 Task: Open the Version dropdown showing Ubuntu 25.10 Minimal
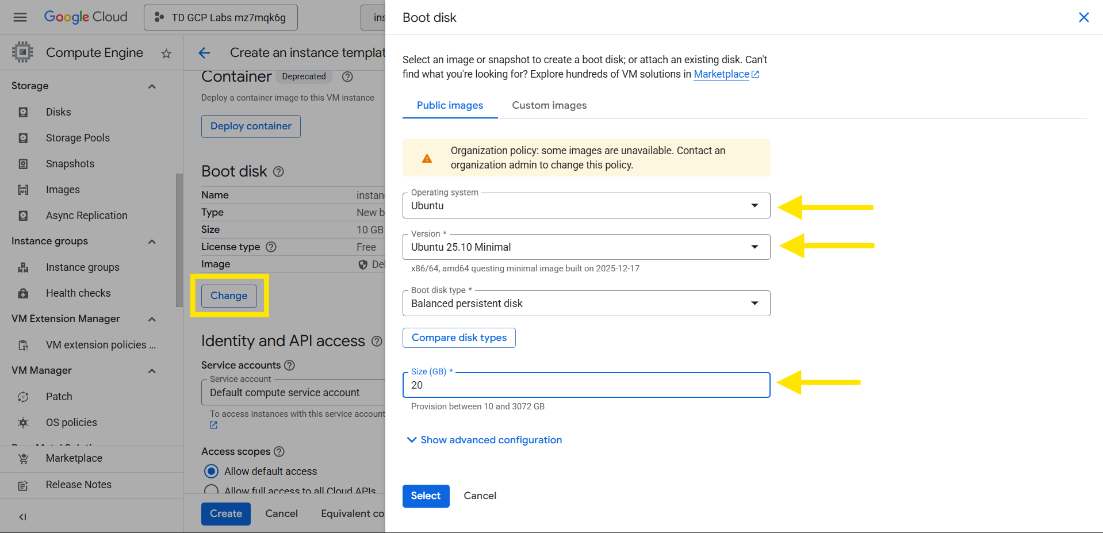point(585,247)
